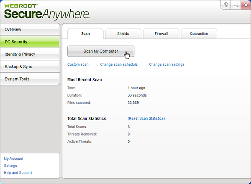Click Change scan schedule
The height and width of the screenshot is (184, 251).
coord(119,64)
